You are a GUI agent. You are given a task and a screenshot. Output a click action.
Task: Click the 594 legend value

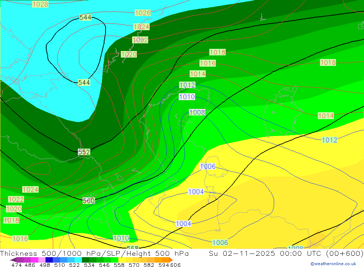[x=163, y=265]
